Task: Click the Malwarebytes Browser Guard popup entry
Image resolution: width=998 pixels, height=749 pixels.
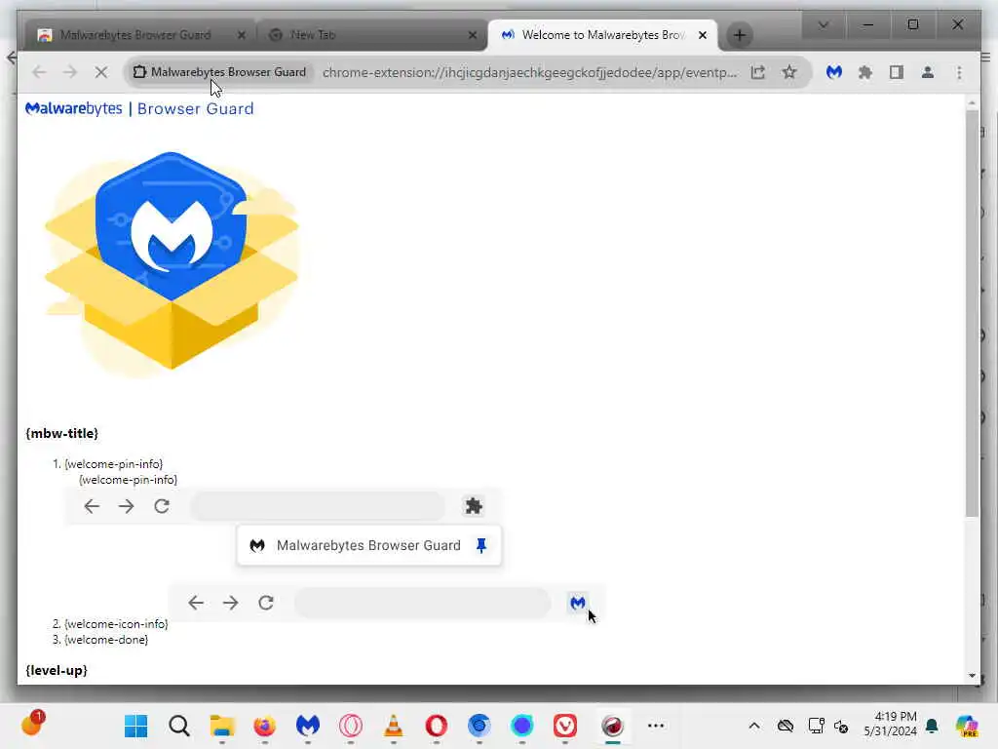Action: (368, 545)
